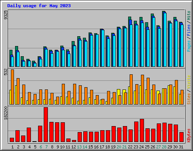This screenshot has height=151, width=193.
Task: Click day label 12 on the axis
Action: click(x=74, y=147)
